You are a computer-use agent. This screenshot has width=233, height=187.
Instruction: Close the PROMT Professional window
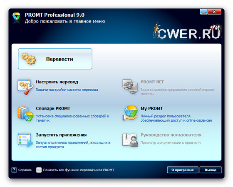pos(214,12)
